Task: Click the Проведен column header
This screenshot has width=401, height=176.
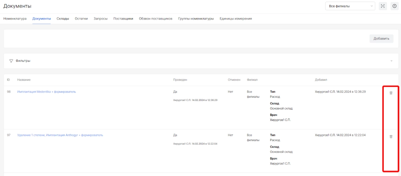Action: tap(180, 80)
